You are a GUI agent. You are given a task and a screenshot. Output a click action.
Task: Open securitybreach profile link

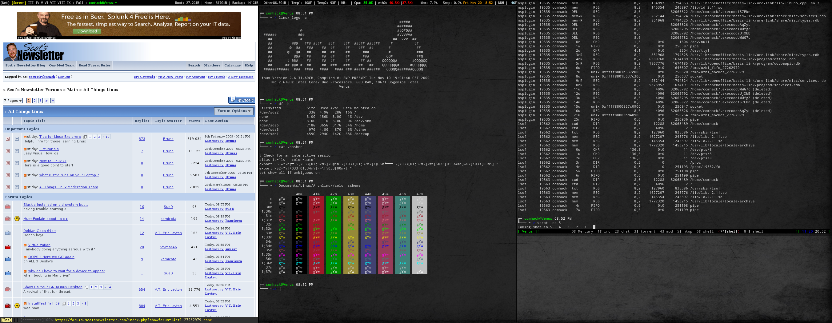[42, 77]
